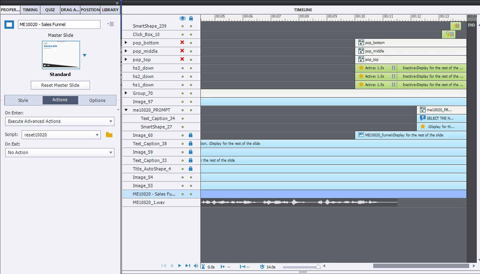Select the pop_bottom group bar icon in timeline

361,43
